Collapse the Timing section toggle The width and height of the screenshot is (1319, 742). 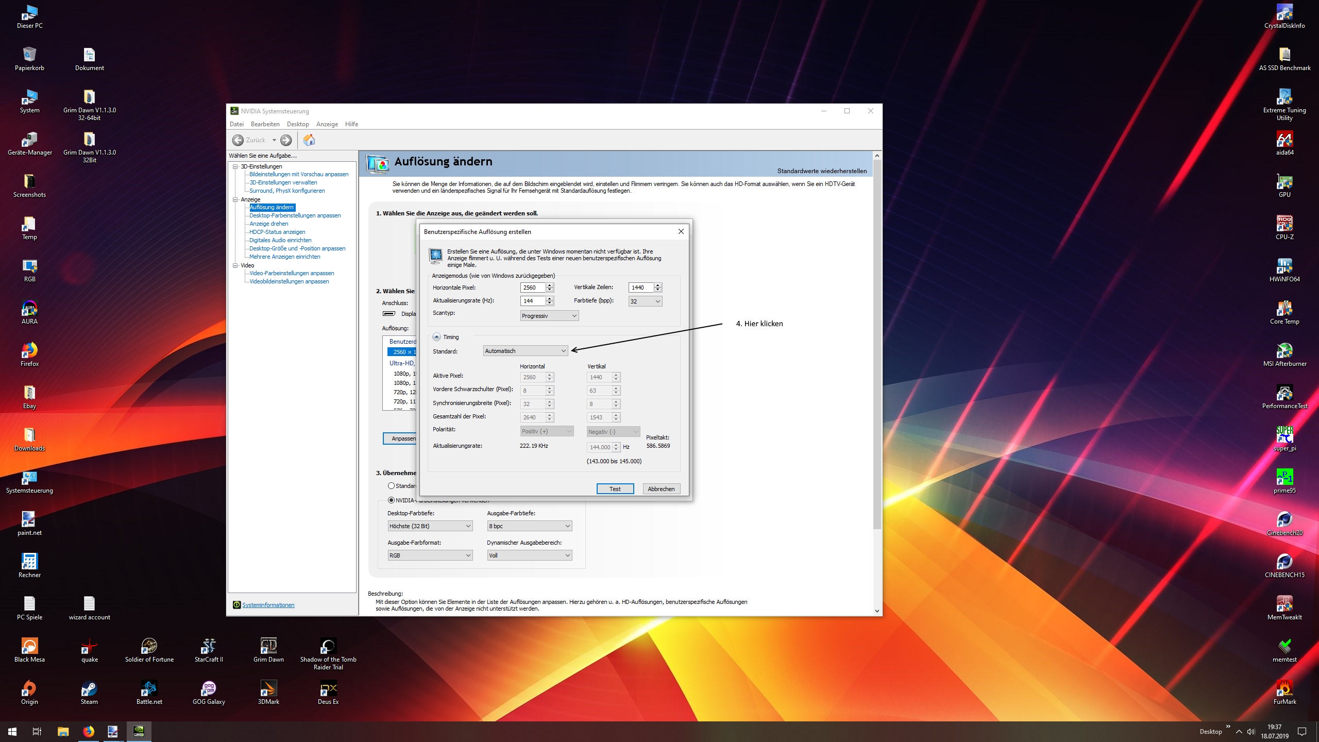pos(436,337)
